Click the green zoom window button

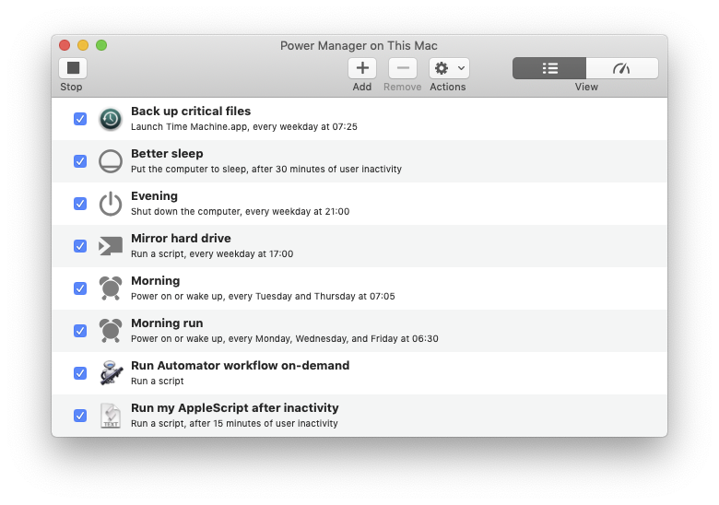[x=101, y=45]
